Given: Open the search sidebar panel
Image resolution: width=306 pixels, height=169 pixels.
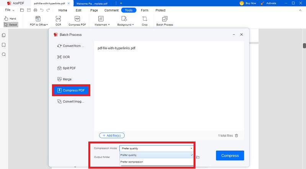Looking at the screenshot, I should point(4,54).
